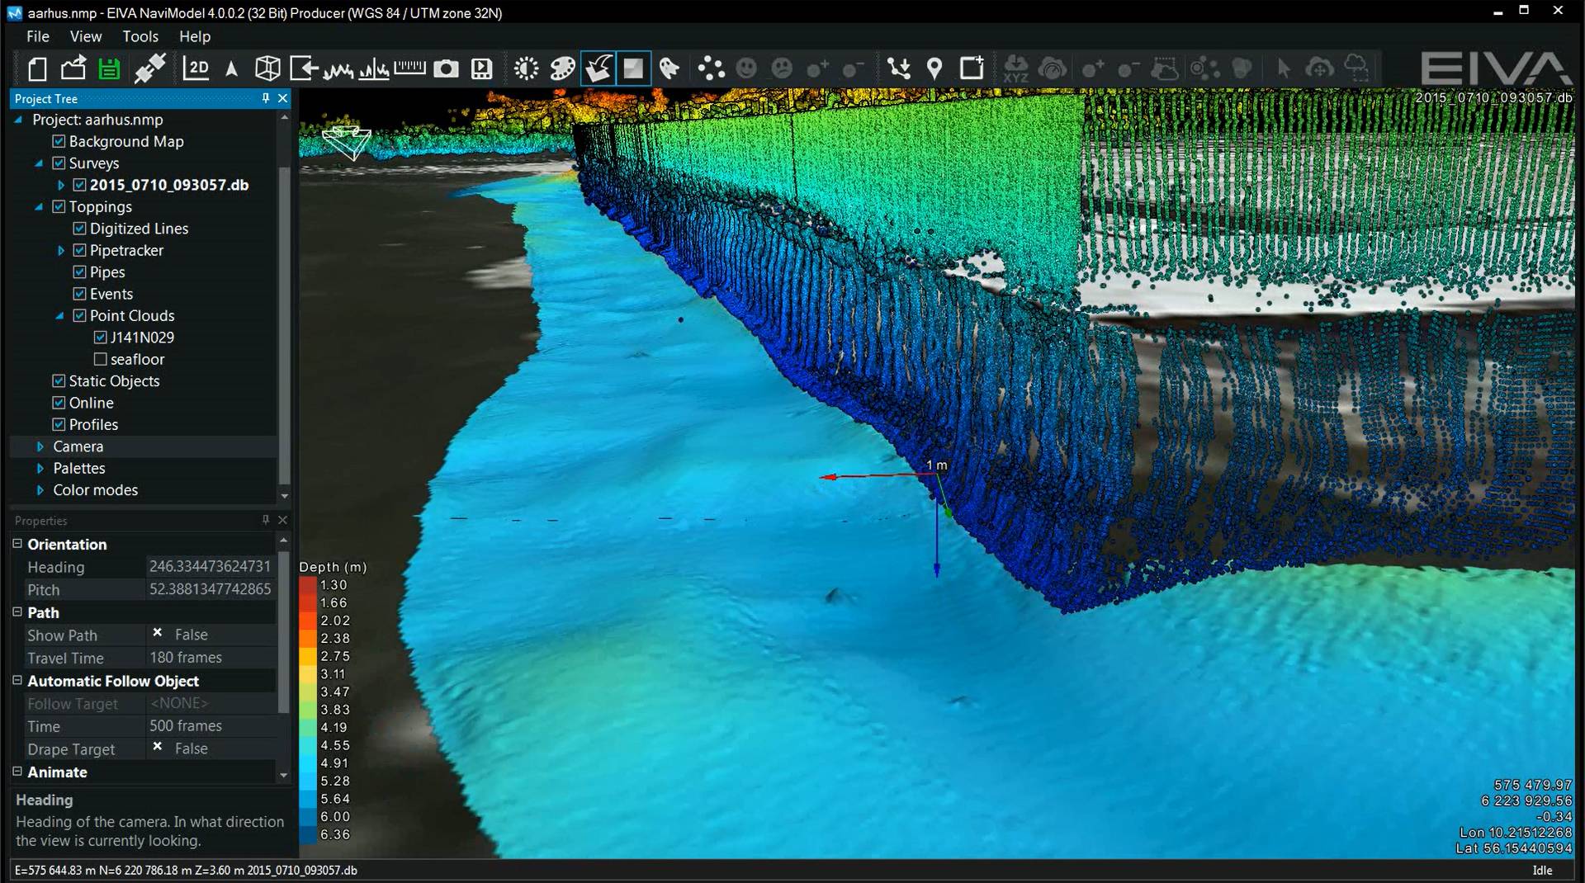1585x883 pixels.
Task: Click the Pitch value field
Action: click(x=210, y=589)
